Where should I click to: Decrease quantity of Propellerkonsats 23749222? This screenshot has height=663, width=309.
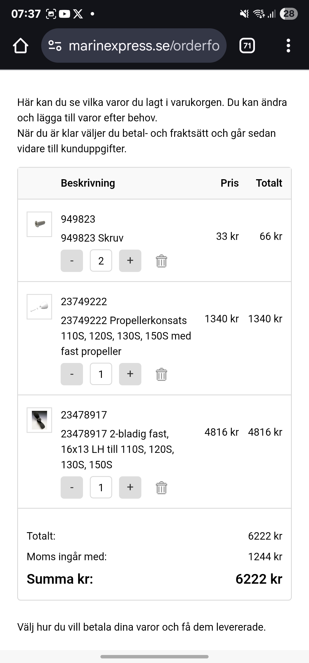pos(72,374)
